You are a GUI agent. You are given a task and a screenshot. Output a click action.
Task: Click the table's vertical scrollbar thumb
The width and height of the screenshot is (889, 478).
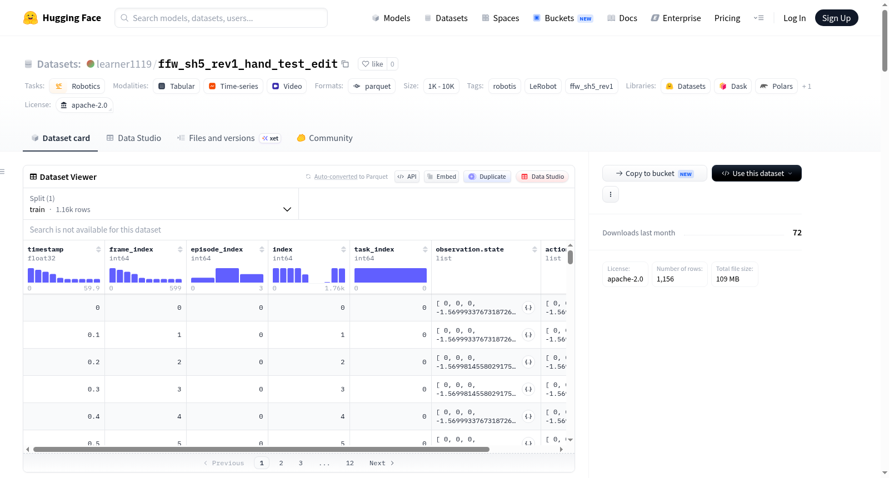(570, 258)
